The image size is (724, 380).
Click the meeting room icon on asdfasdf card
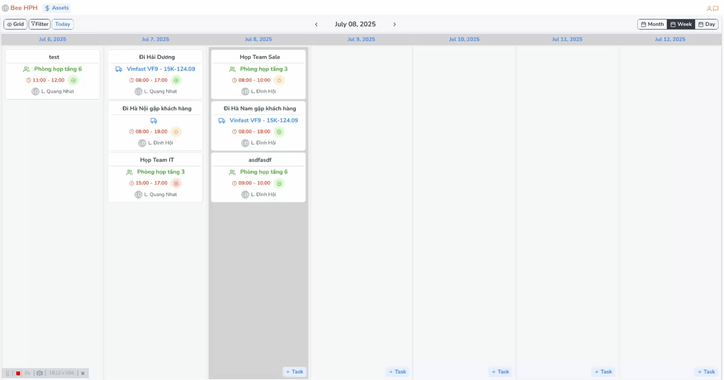click(232, 172)
